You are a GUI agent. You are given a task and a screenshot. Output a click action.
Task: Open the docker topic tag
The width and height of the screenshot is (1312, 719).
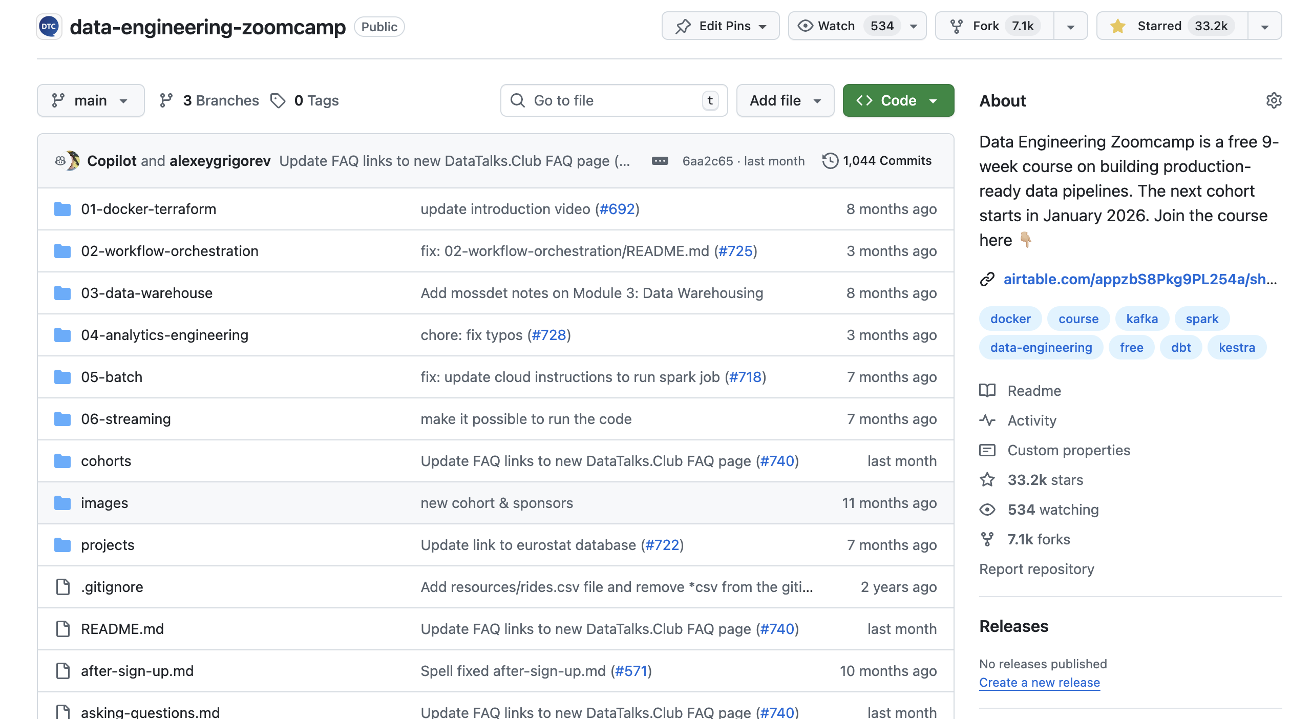pos(1009,319)
